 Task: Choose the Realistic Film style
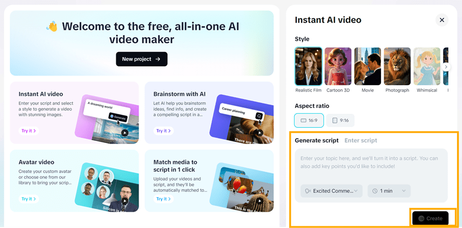pos(308,66)
